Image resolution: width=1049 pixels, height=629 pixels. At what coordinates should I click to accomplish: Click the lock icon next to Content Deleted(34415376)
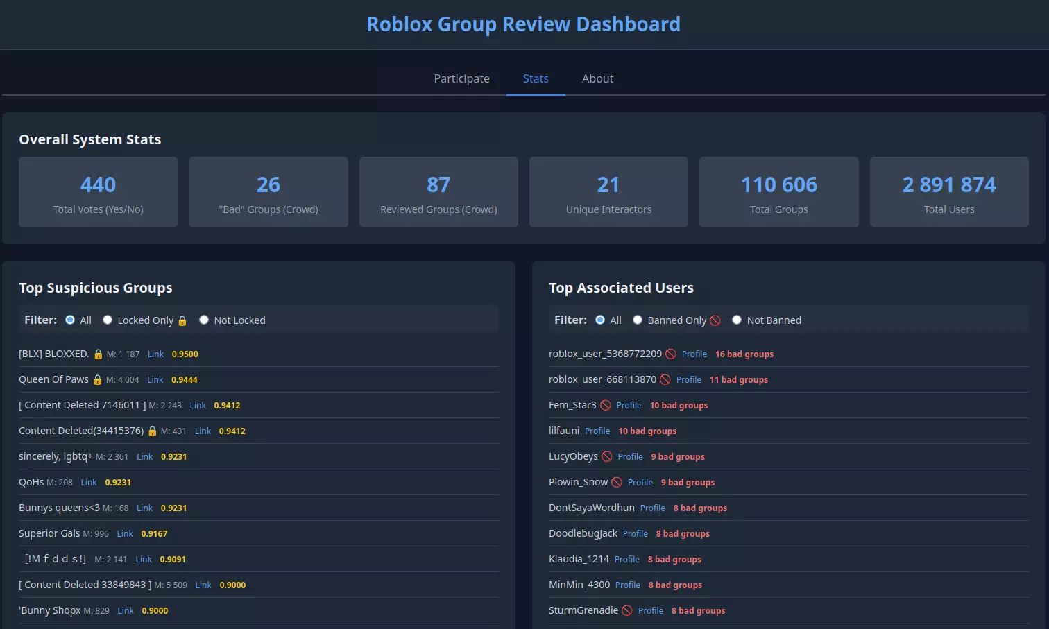(x=153, y=431)
